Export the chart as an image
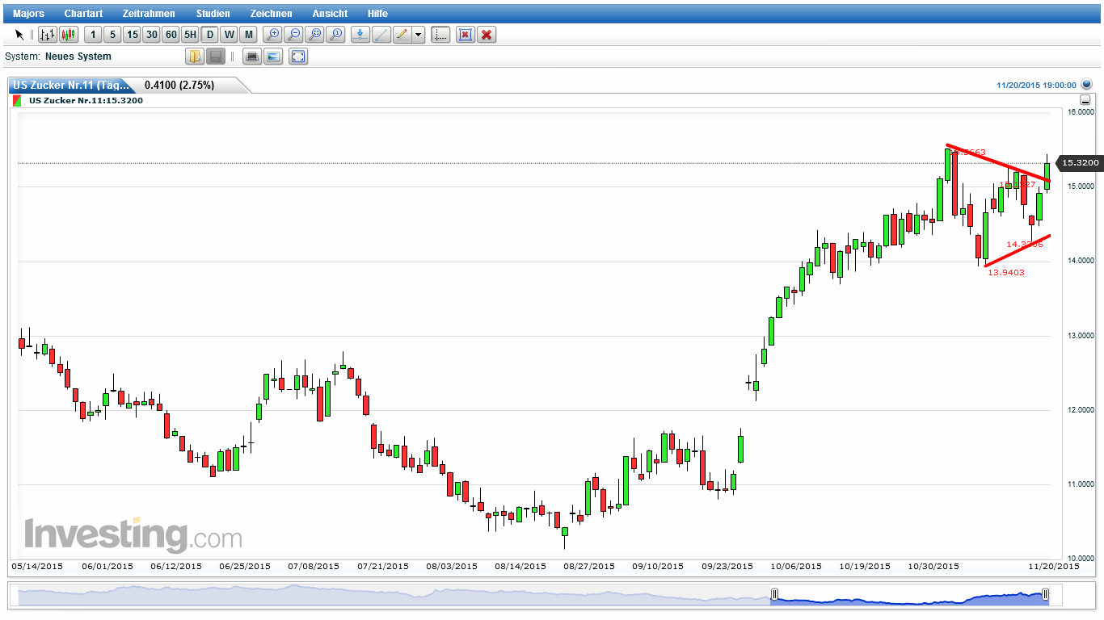1104x620 pixels. pyautogui.click(x=273, y=57)
